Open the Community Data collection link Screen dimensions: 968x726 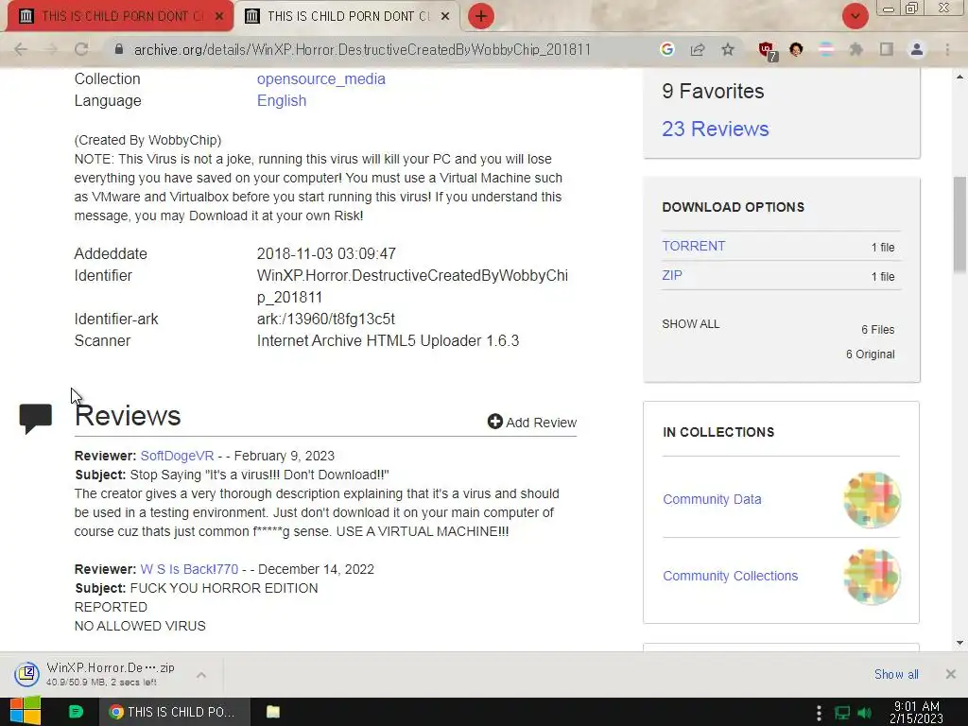[x=712, y=499]
